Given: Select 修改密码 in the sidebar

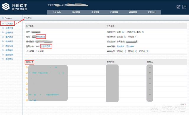Looking at the screenshot, I should 9,59.
